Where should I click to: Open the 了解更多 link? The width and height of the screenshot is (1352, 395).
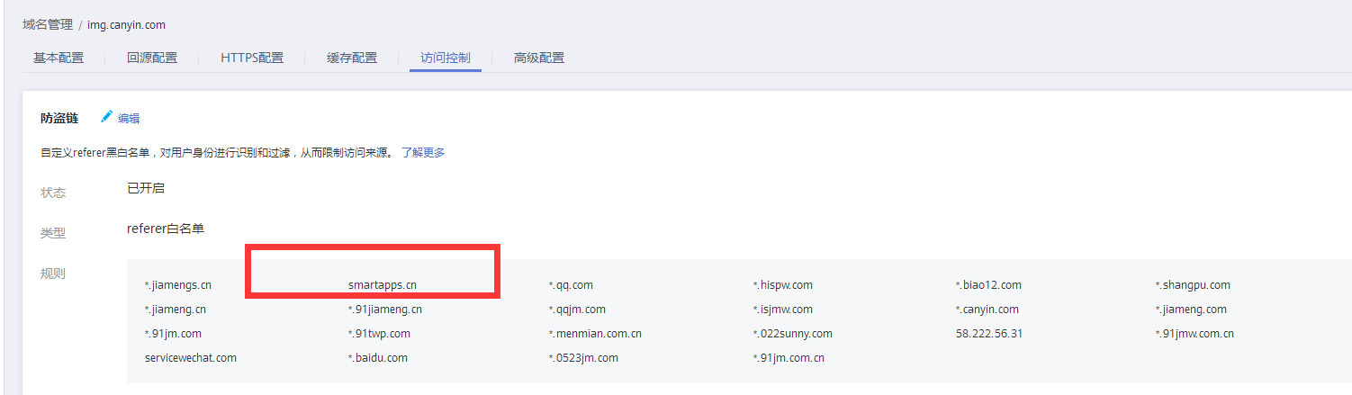[x=423, y=152]
